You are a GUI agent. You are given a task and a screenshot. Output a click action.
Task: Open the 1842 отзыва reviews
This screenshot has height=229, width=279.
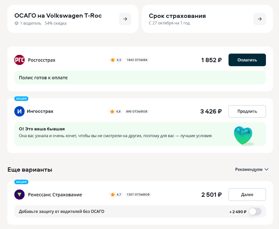click(x=137, y=60)
